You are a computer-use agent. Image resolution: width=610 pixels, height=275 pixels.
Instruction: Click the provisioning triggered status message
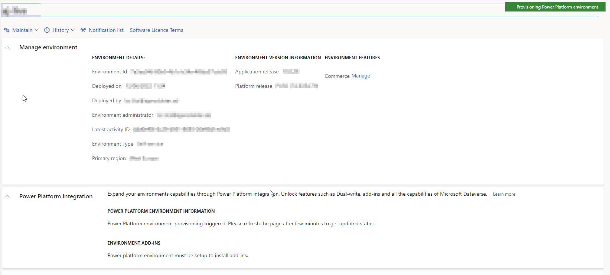click(241, 224)
